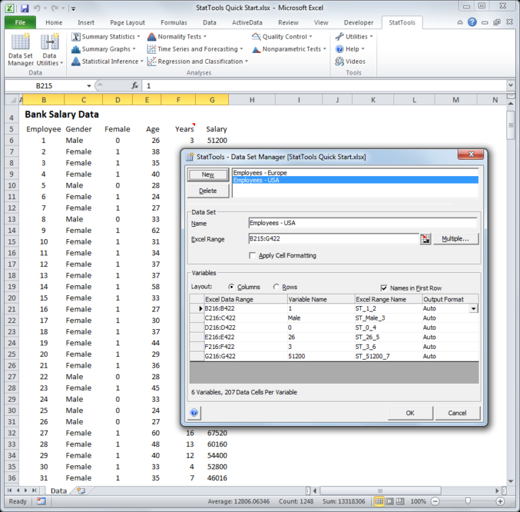Click the range selector icon beside Excel Range
This screenshot has height=512, width=520.
425,239
